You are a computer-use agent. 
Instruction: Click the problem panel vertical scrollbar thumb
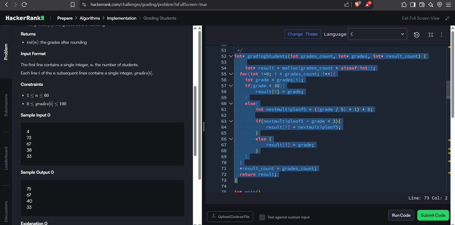tap(195, 121)
